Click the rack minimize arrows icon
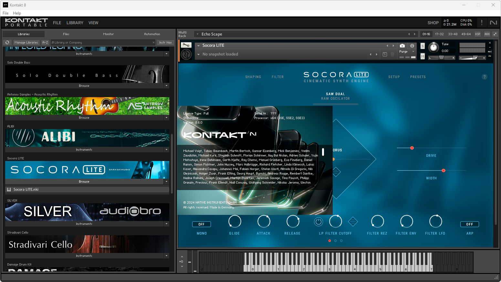Viewport: 501px width, 282px height. [495, 34]
